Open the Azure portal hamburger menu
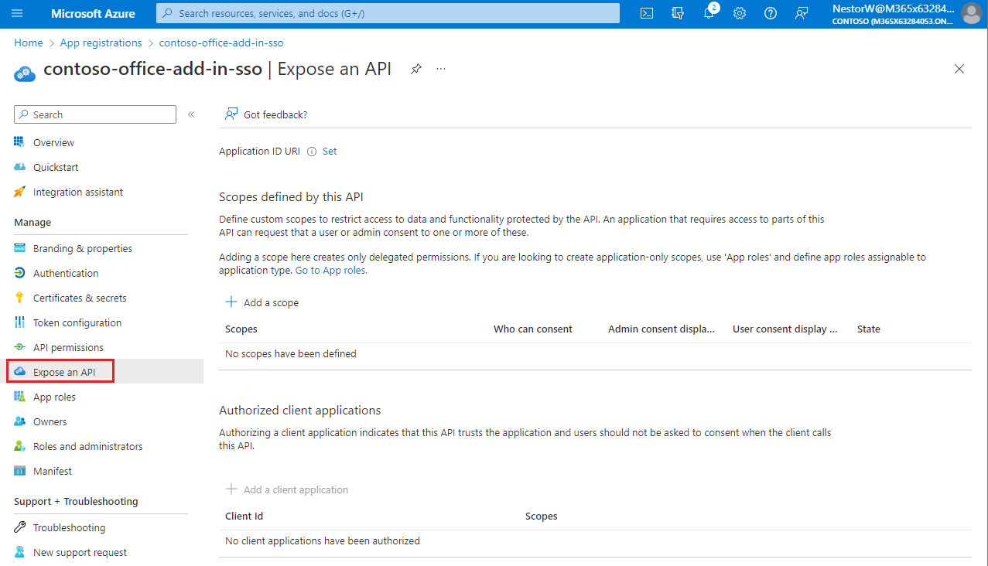 16,13
